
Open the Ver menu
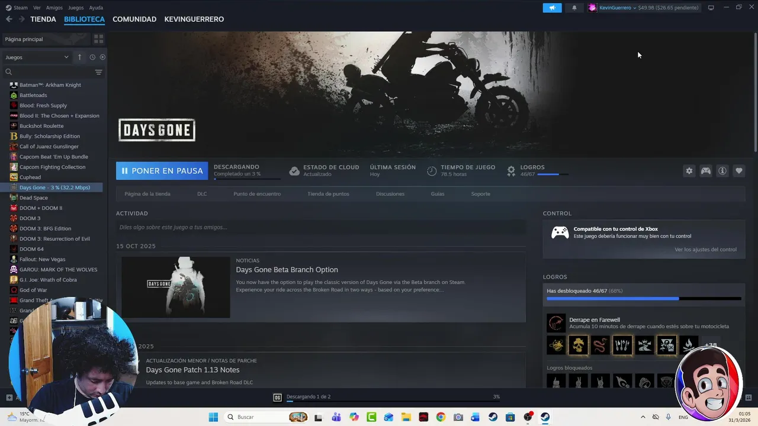click(37, 8)
